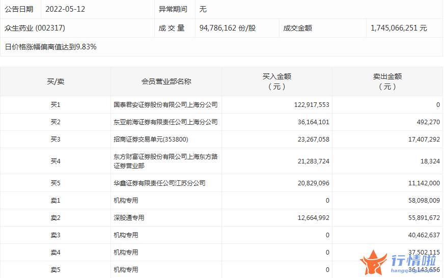444x278 pixels.
Task: Select buy amount 122,917,553
Action: pos(312,105)
